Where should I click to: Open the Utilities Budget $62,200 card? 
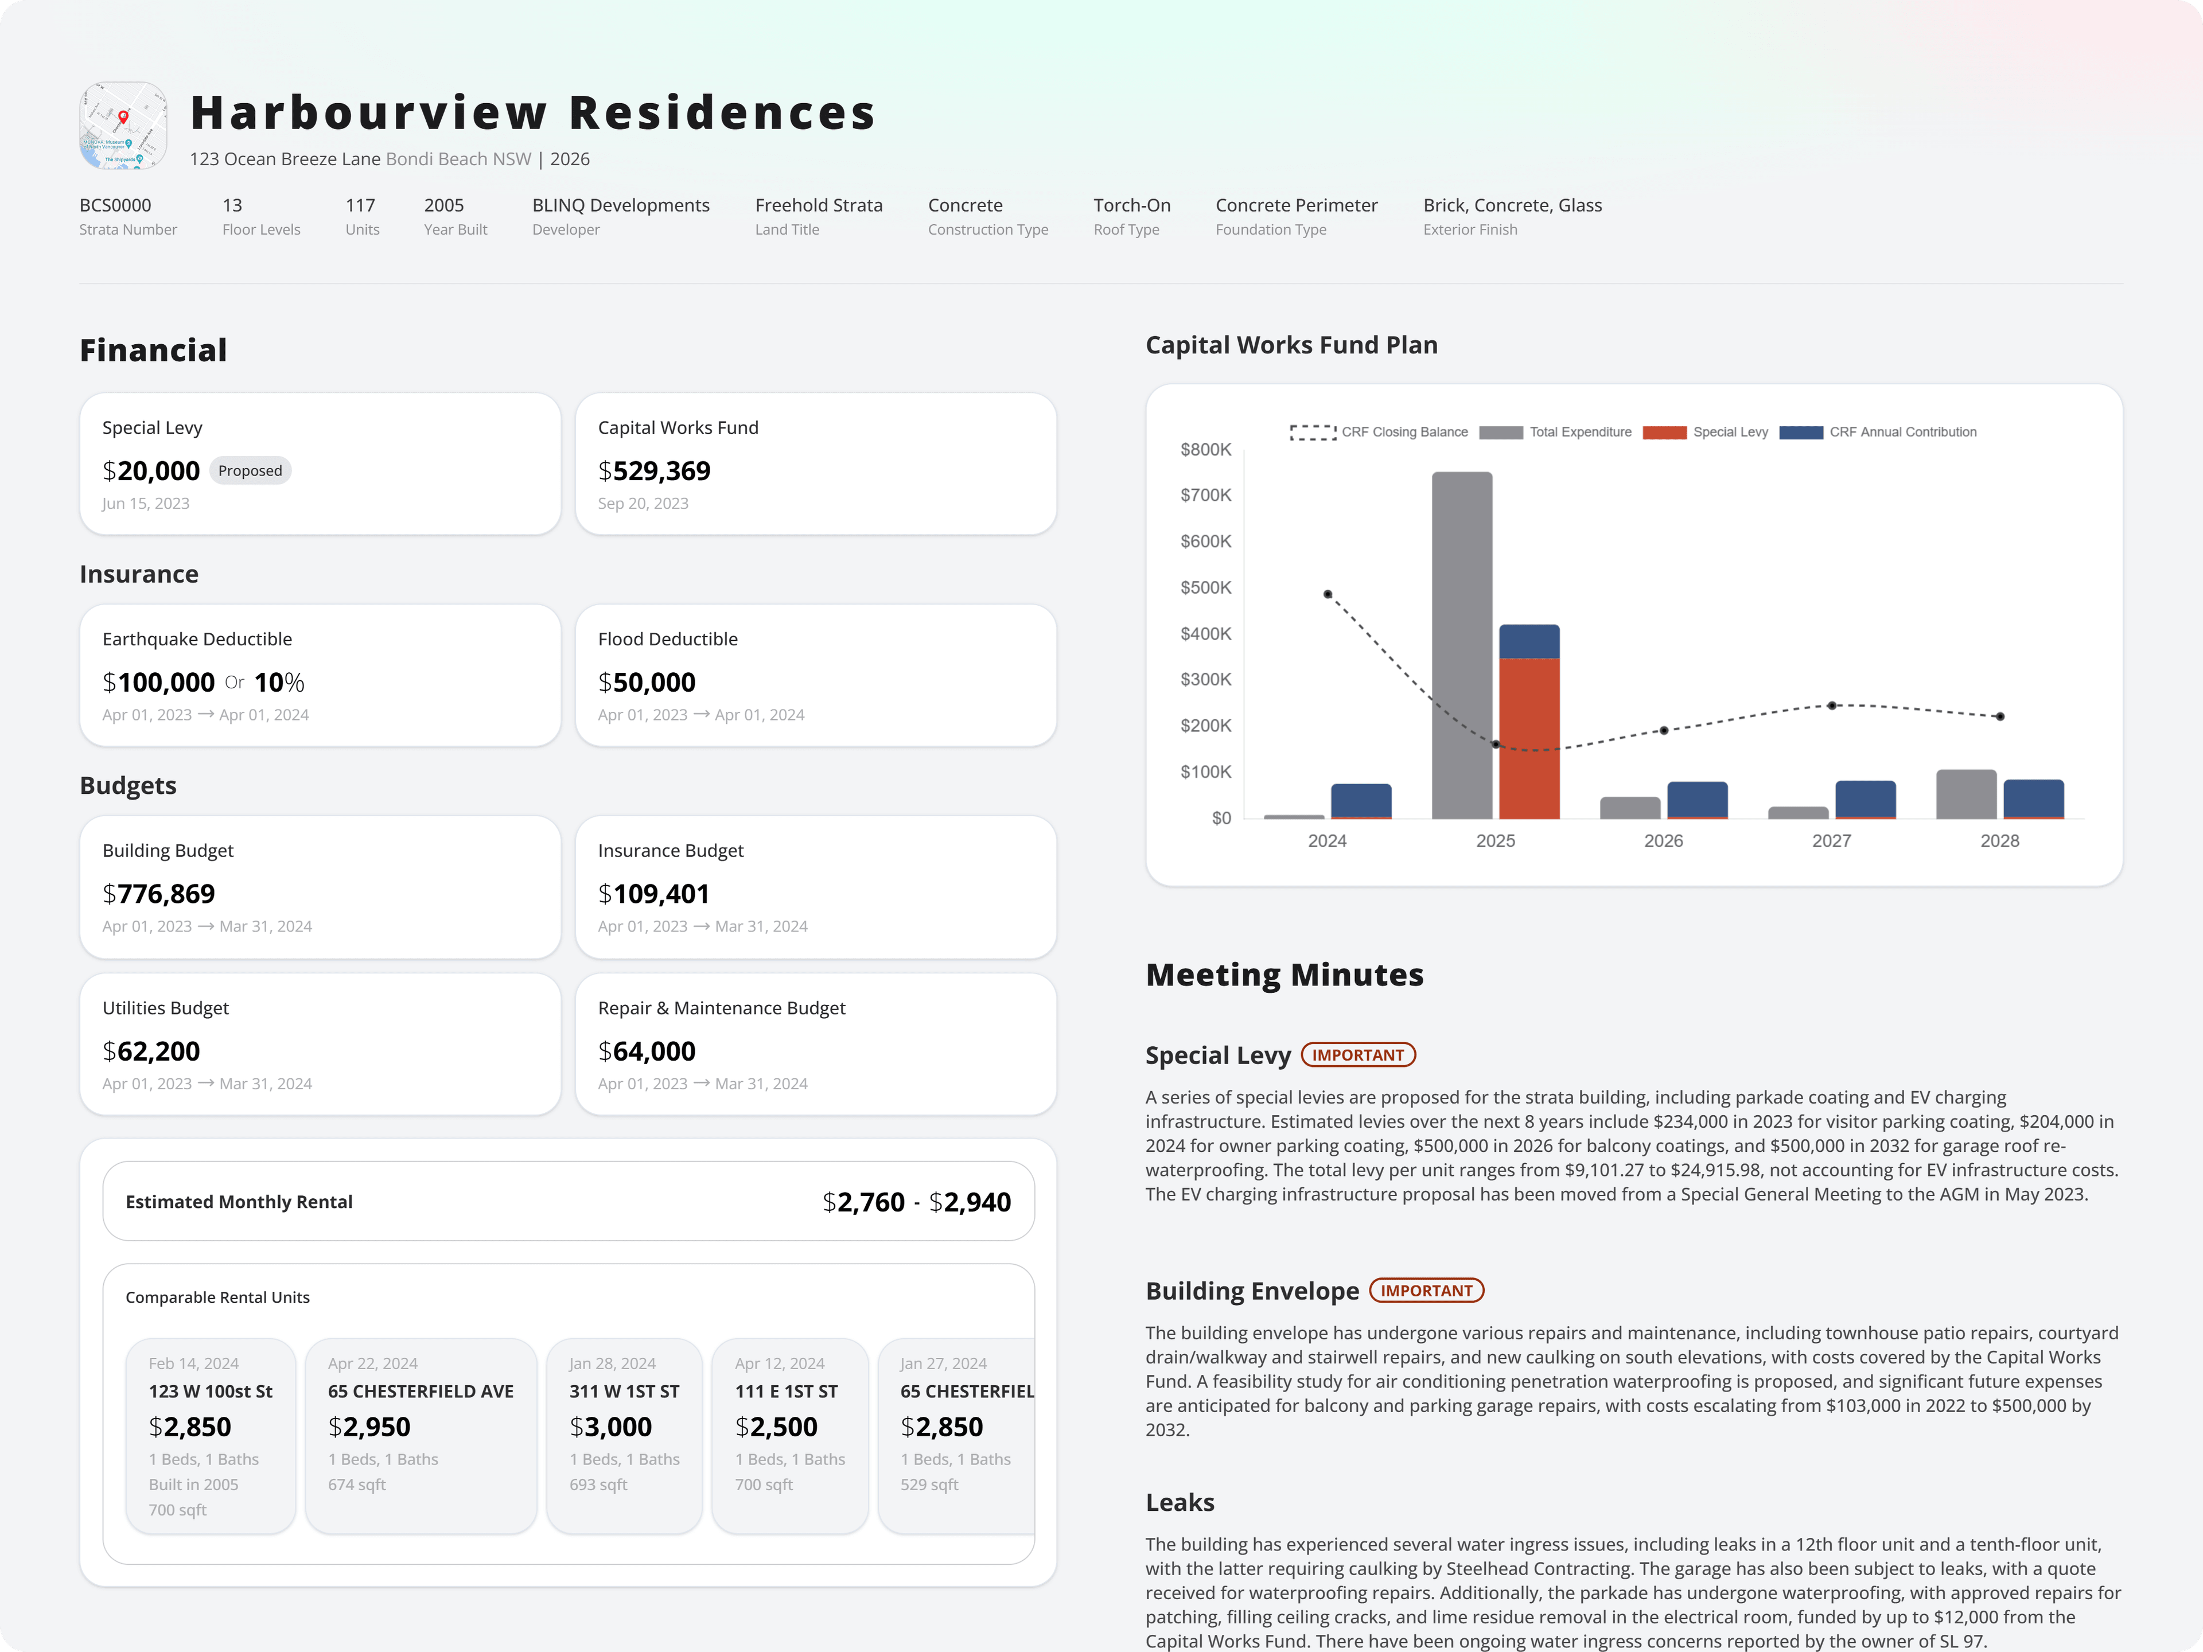320,1043
